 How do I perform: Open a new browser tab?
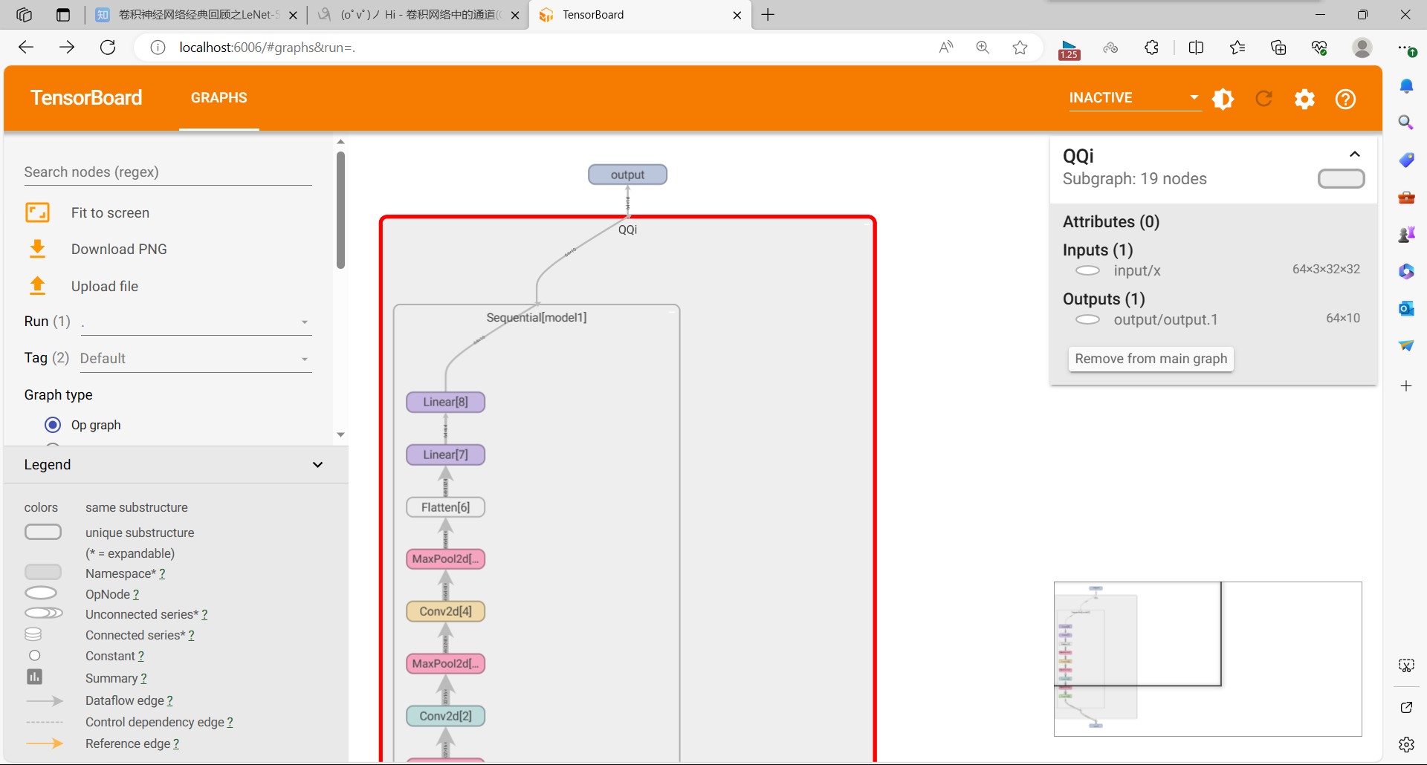coord(768,15)
